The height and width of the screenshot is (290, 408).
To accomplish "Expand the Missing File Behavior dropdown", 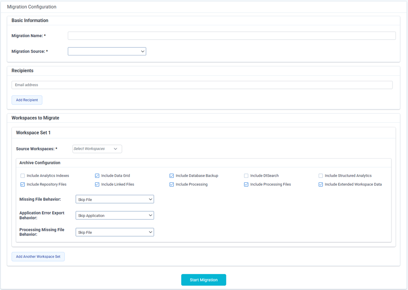I will (x=115, y=199).
